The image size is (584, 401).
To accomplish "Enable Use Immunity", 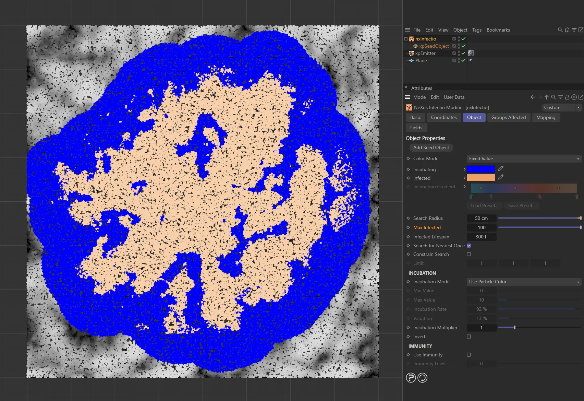I will (x=469, y=355).
